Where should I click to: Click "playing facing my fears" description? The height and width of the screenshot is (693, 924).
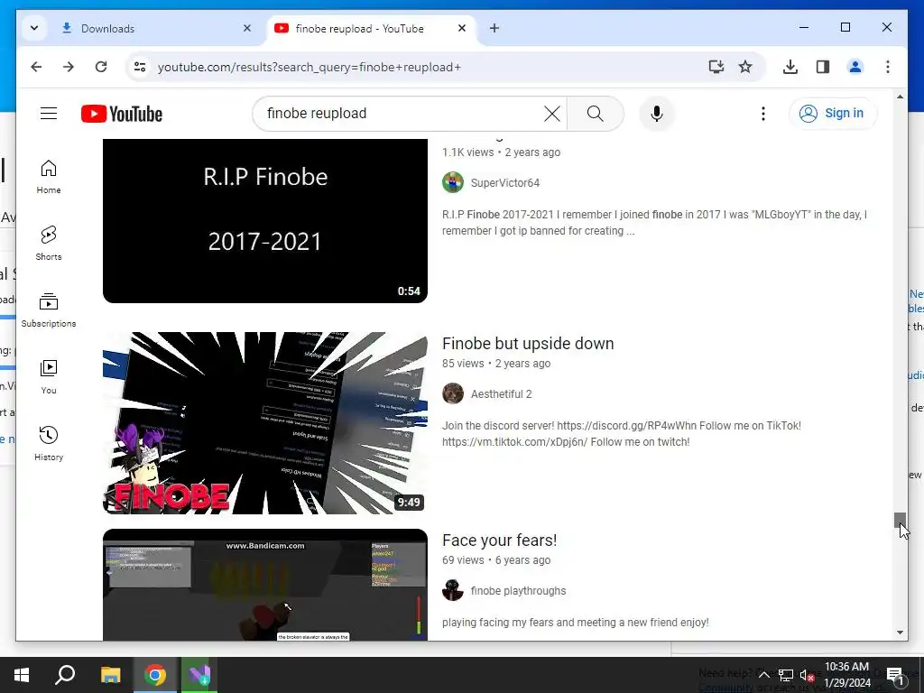coord(575,623)
